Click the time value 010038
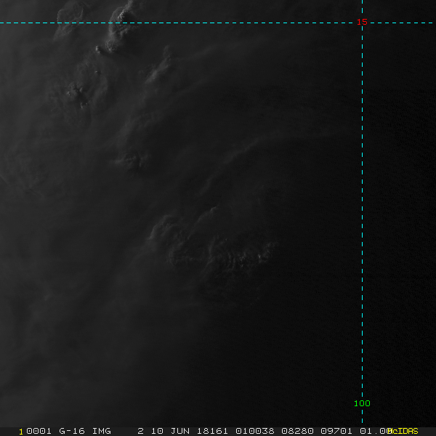The width and height of the screenshot is (436, 436). pyautogui.click(x=255, y=431)
